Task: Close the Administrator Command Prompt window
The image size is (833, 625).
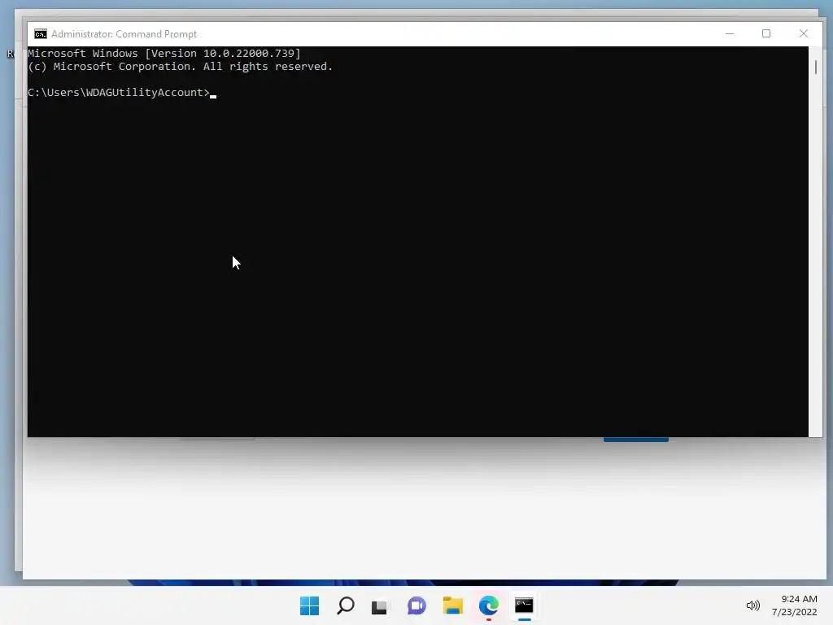Action: coord(803,33)
